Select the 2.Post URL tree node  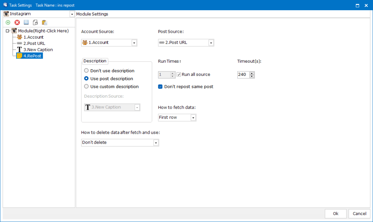(x=34, y=43)
